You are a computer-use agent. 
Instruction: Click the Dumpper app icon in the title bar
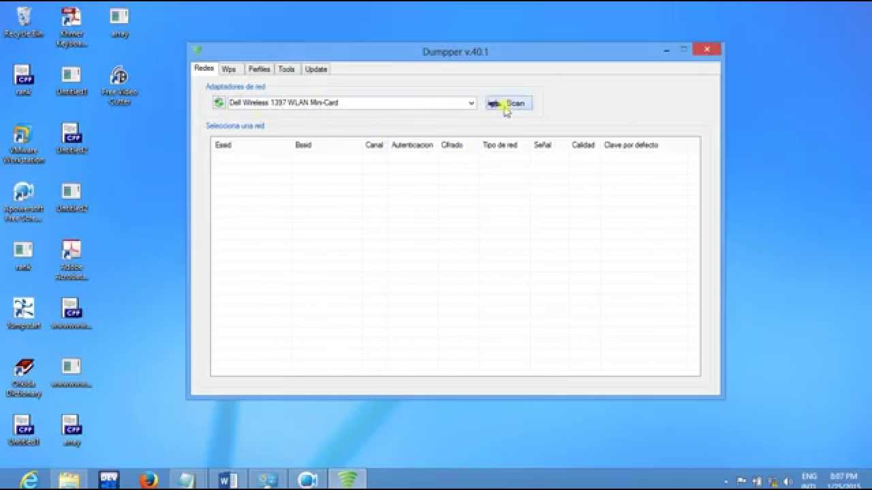(x=198, y=50)
